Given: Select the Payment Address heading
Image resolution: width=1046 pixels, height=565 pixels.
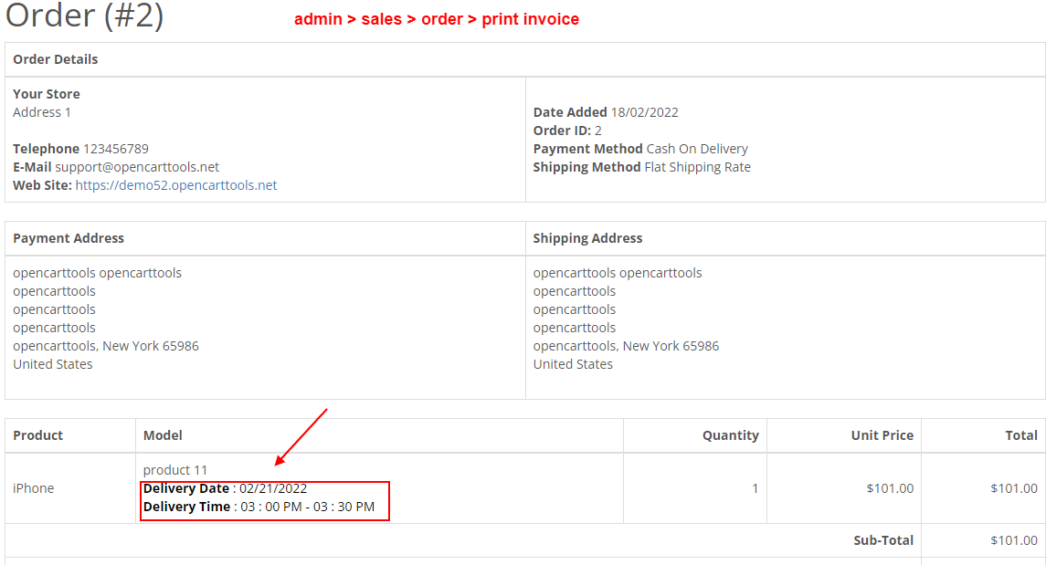Looking at the screenshot, I should 68,238.
